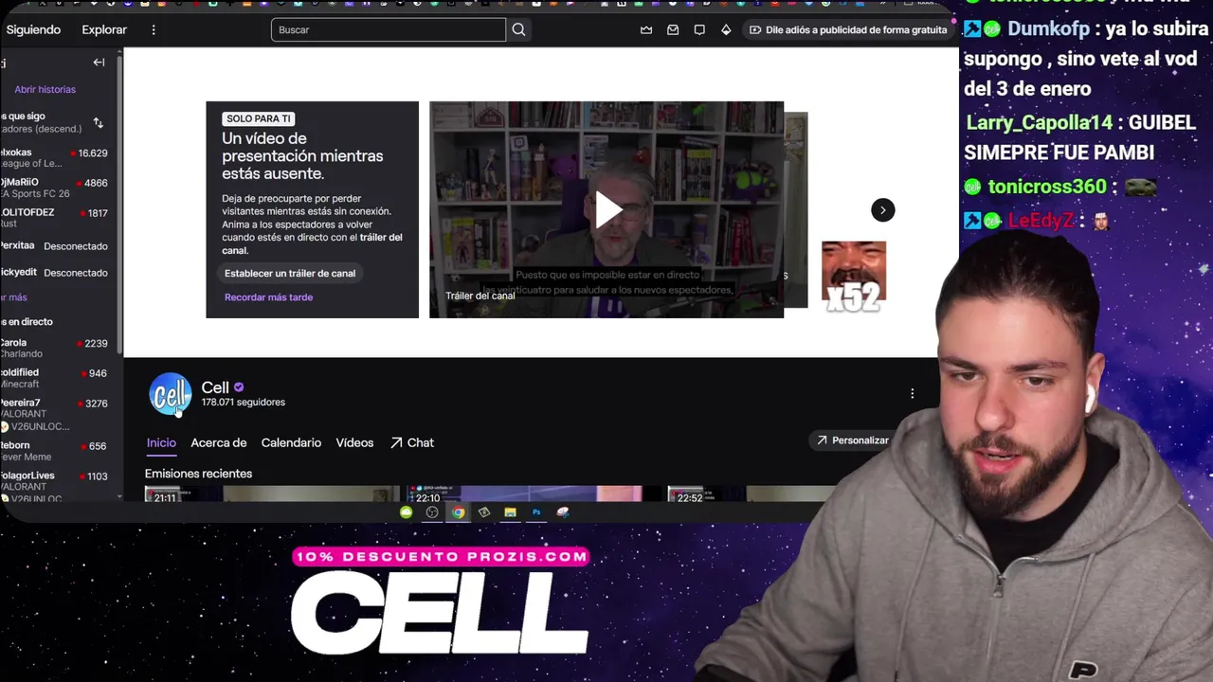Click the SOLO PARA TI badge
Viewport: 1213px width, 682px height.
[259, 118]
